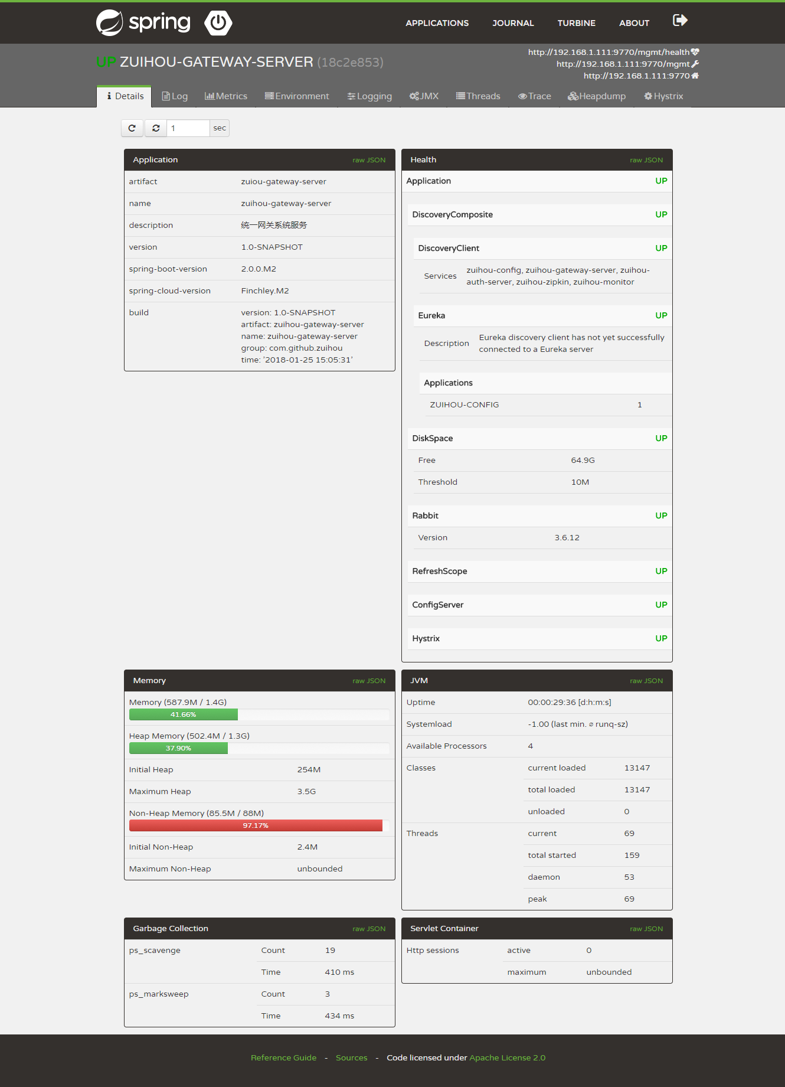
Task: Open the Reference Guide footer link
Action: coord(283,1057)
